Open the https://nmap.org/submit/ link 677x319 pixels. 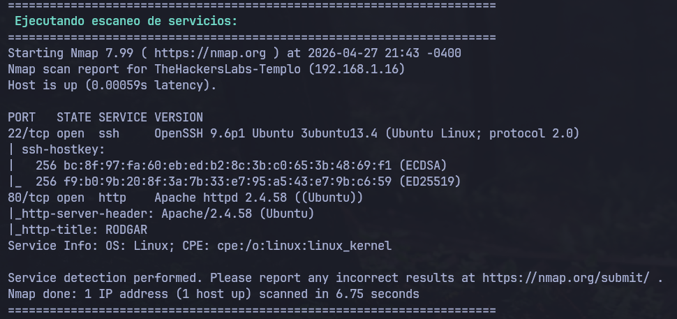pos(565,278)
